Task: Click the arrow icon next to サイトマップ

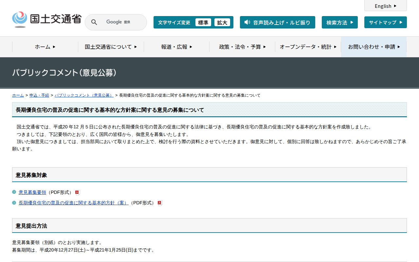Action: [x=401, y=22]
